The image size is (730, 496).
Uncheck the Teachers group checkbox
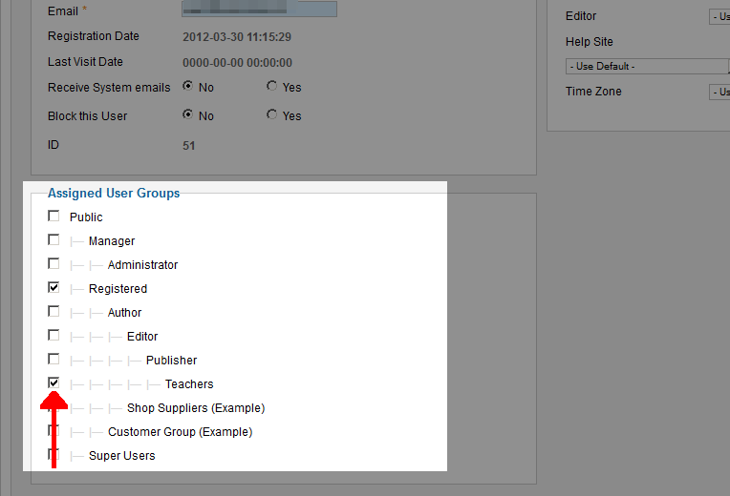click(x=54, y=382)
